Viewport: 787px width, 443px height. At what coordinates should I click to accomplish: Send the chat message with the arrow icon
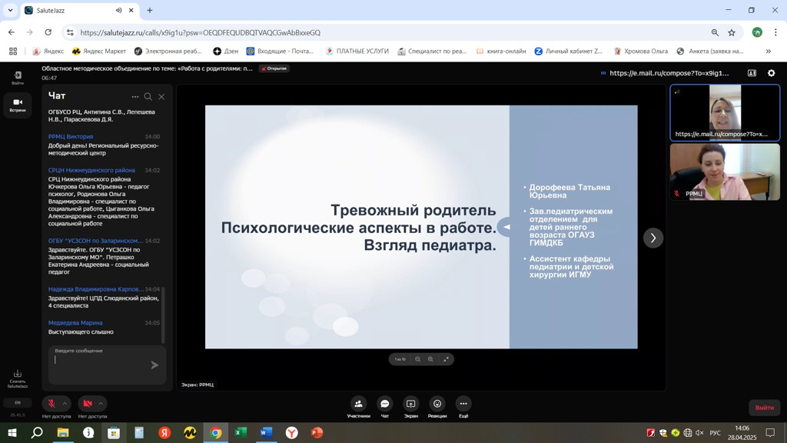tap(154, 365)
